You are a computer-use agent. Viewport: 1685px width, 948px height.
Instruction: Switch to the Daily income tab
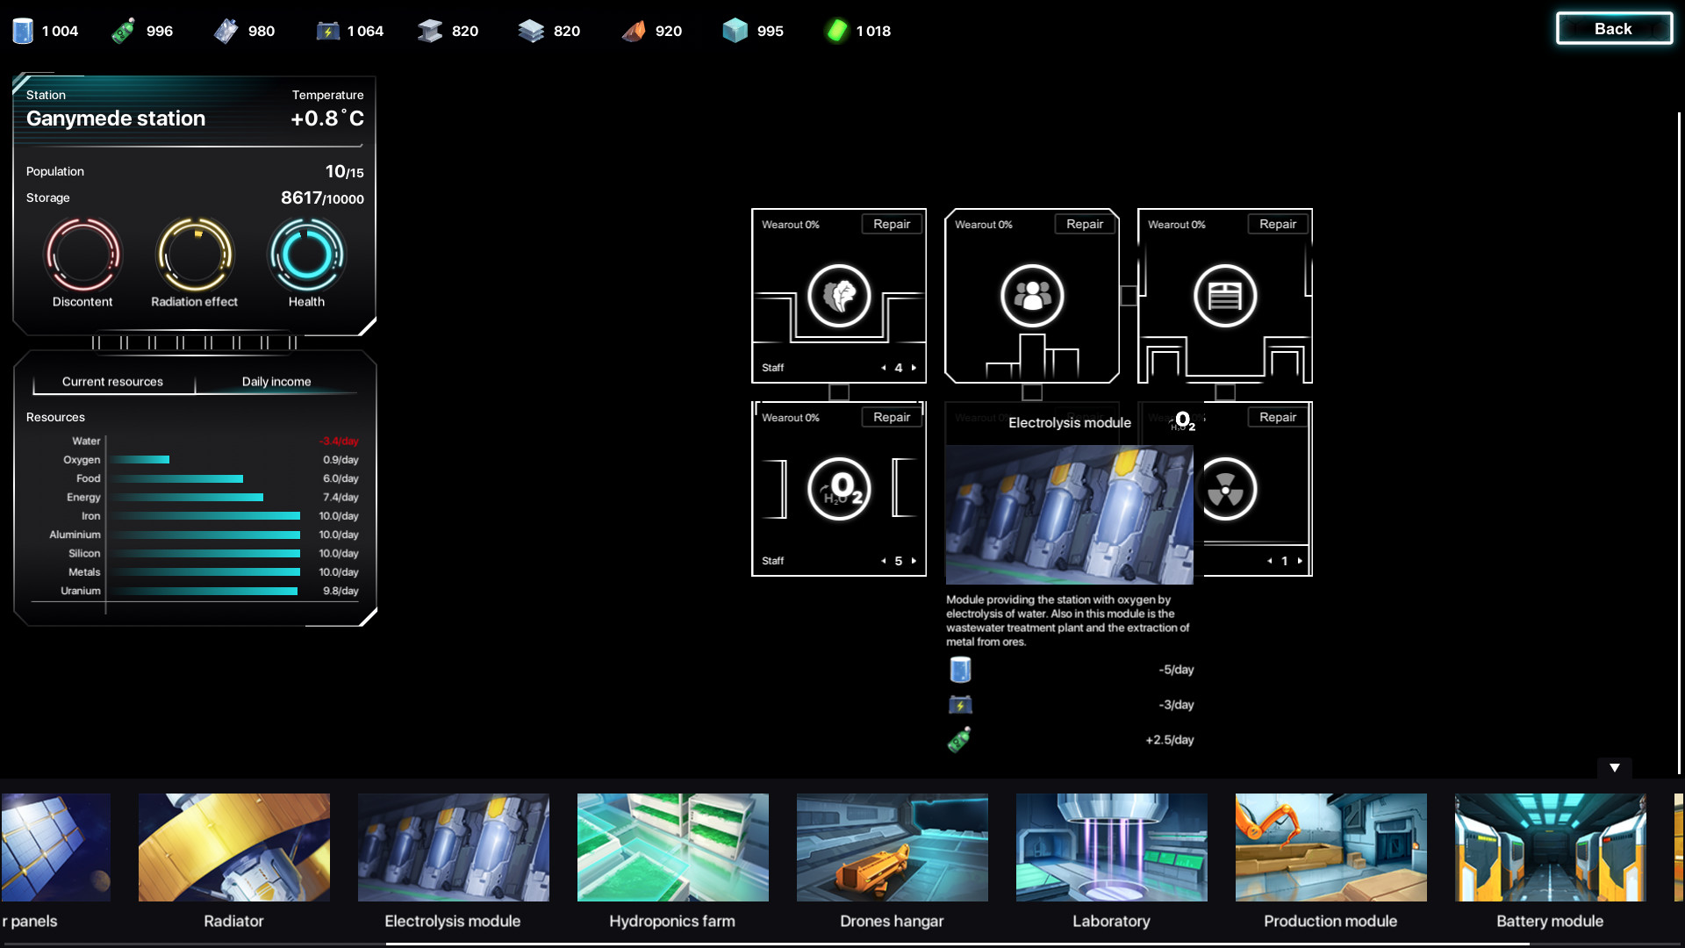277,381
